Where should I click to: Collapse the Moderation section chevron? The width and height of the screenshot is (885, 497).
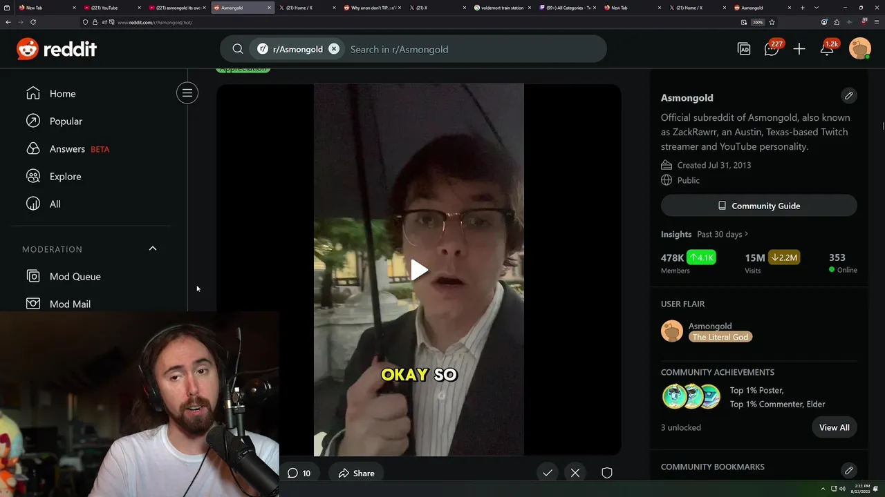[x=153, y=248]
